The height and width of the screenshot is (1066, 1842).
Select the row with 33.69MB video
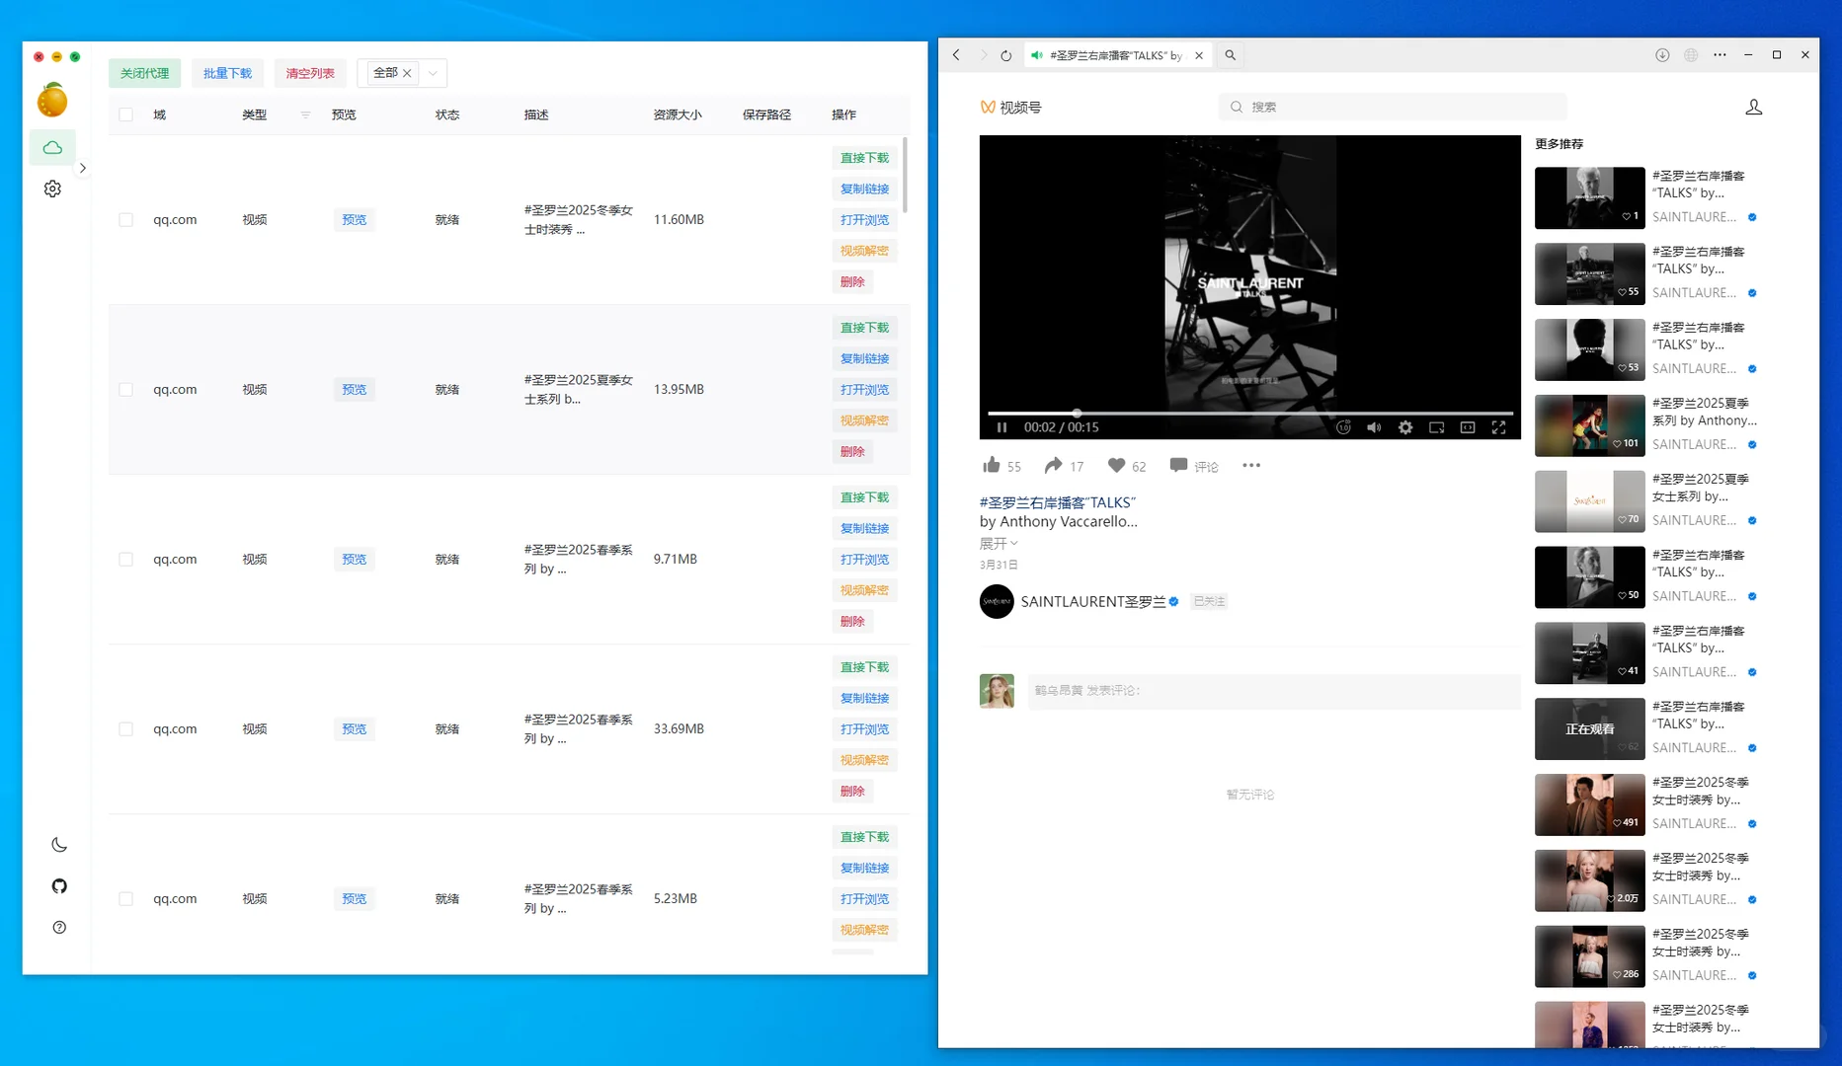coord(125,728)
